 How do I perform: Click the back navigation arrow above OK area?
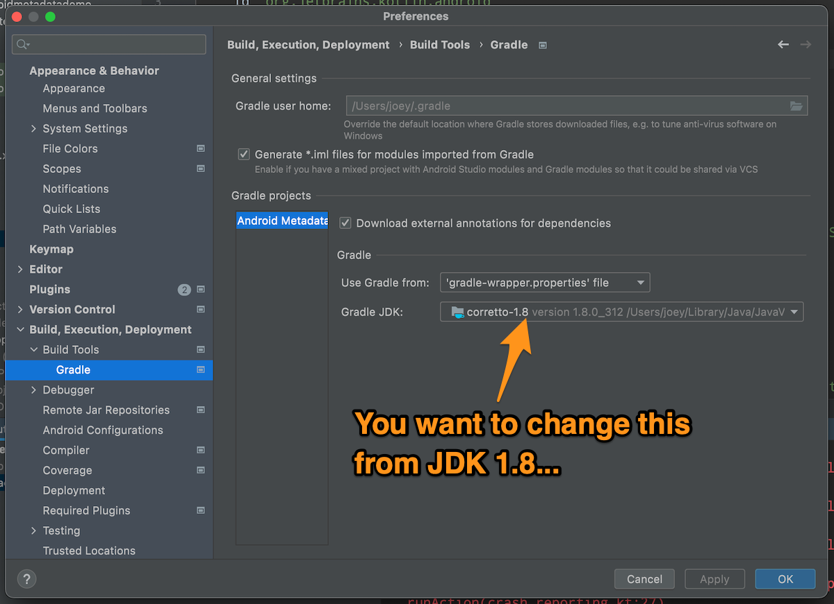point(783,44)
